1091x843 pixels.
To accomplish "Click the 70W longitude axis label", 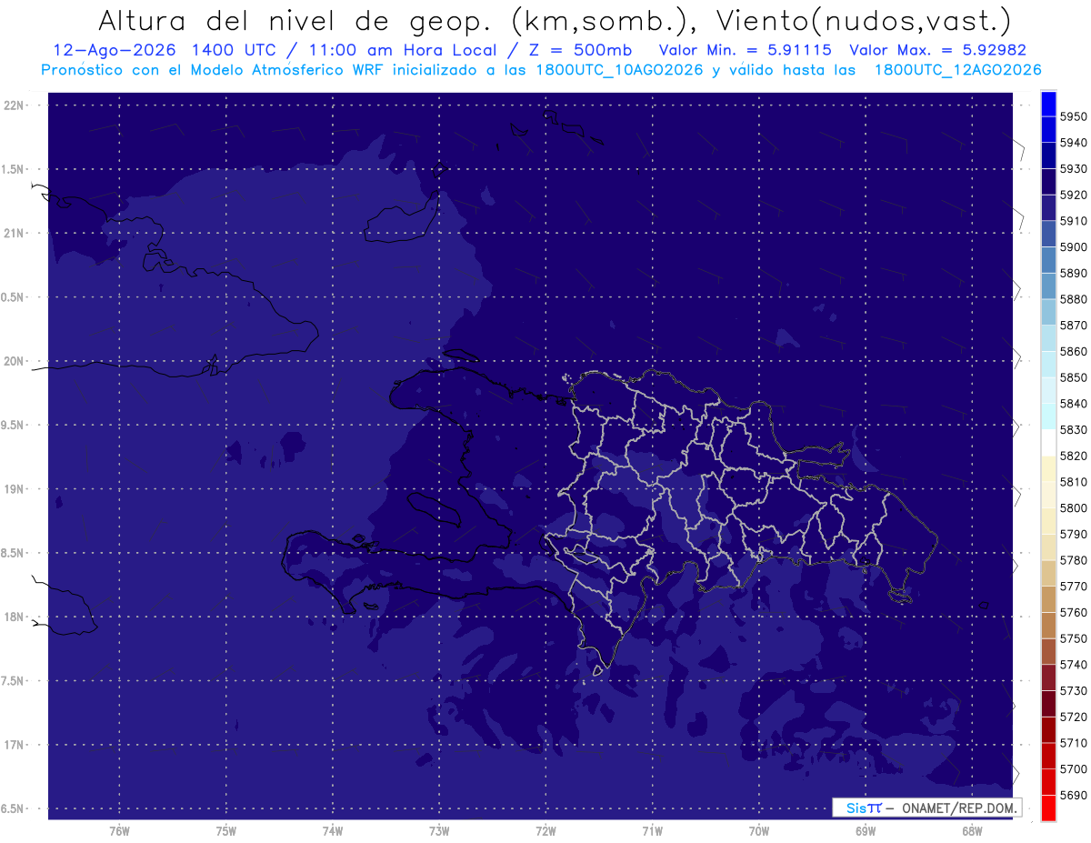I will [x=759, y=831].
